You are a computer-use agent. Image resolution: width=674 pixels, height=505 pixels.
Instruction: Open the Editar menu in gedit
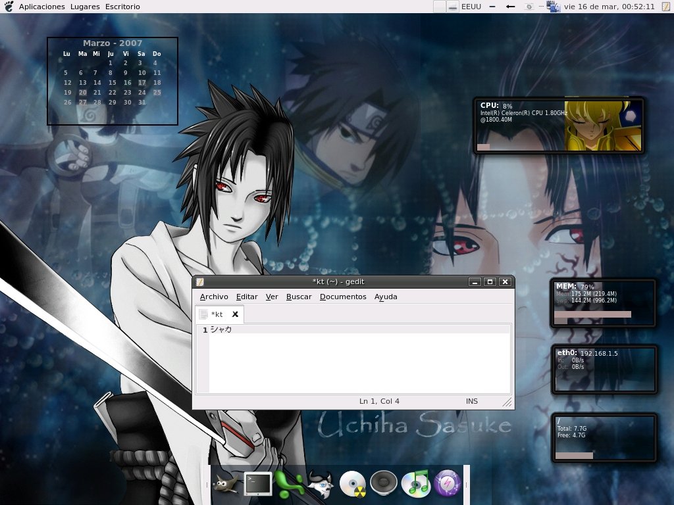[247, 297]
